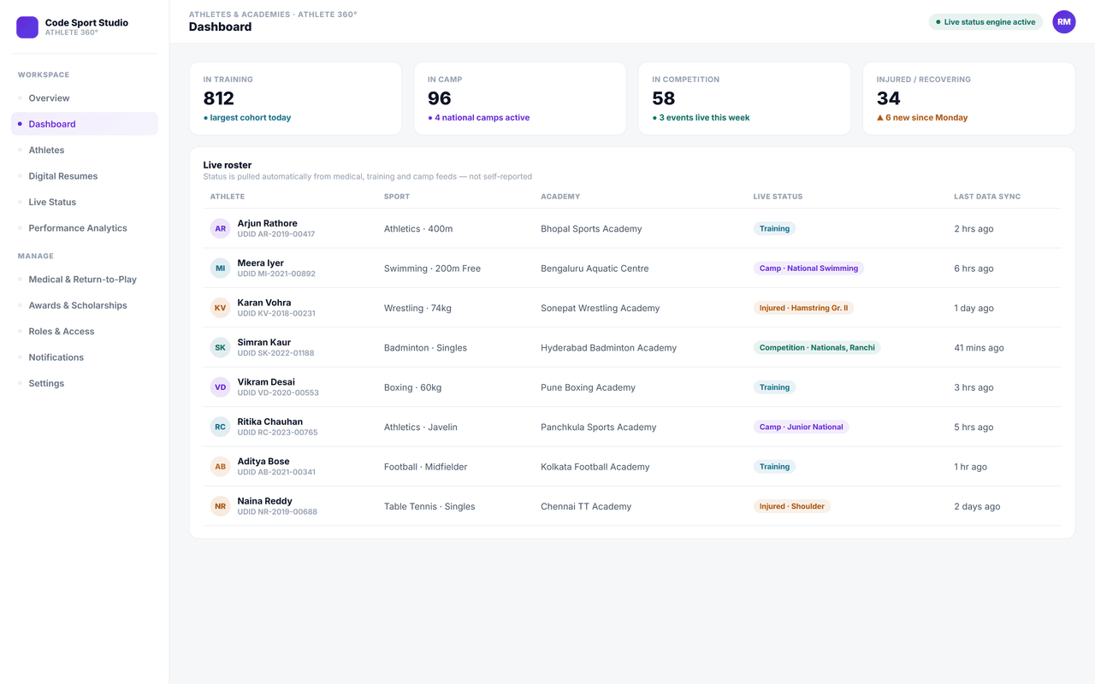Click the Academy column header

coord(560,197)
